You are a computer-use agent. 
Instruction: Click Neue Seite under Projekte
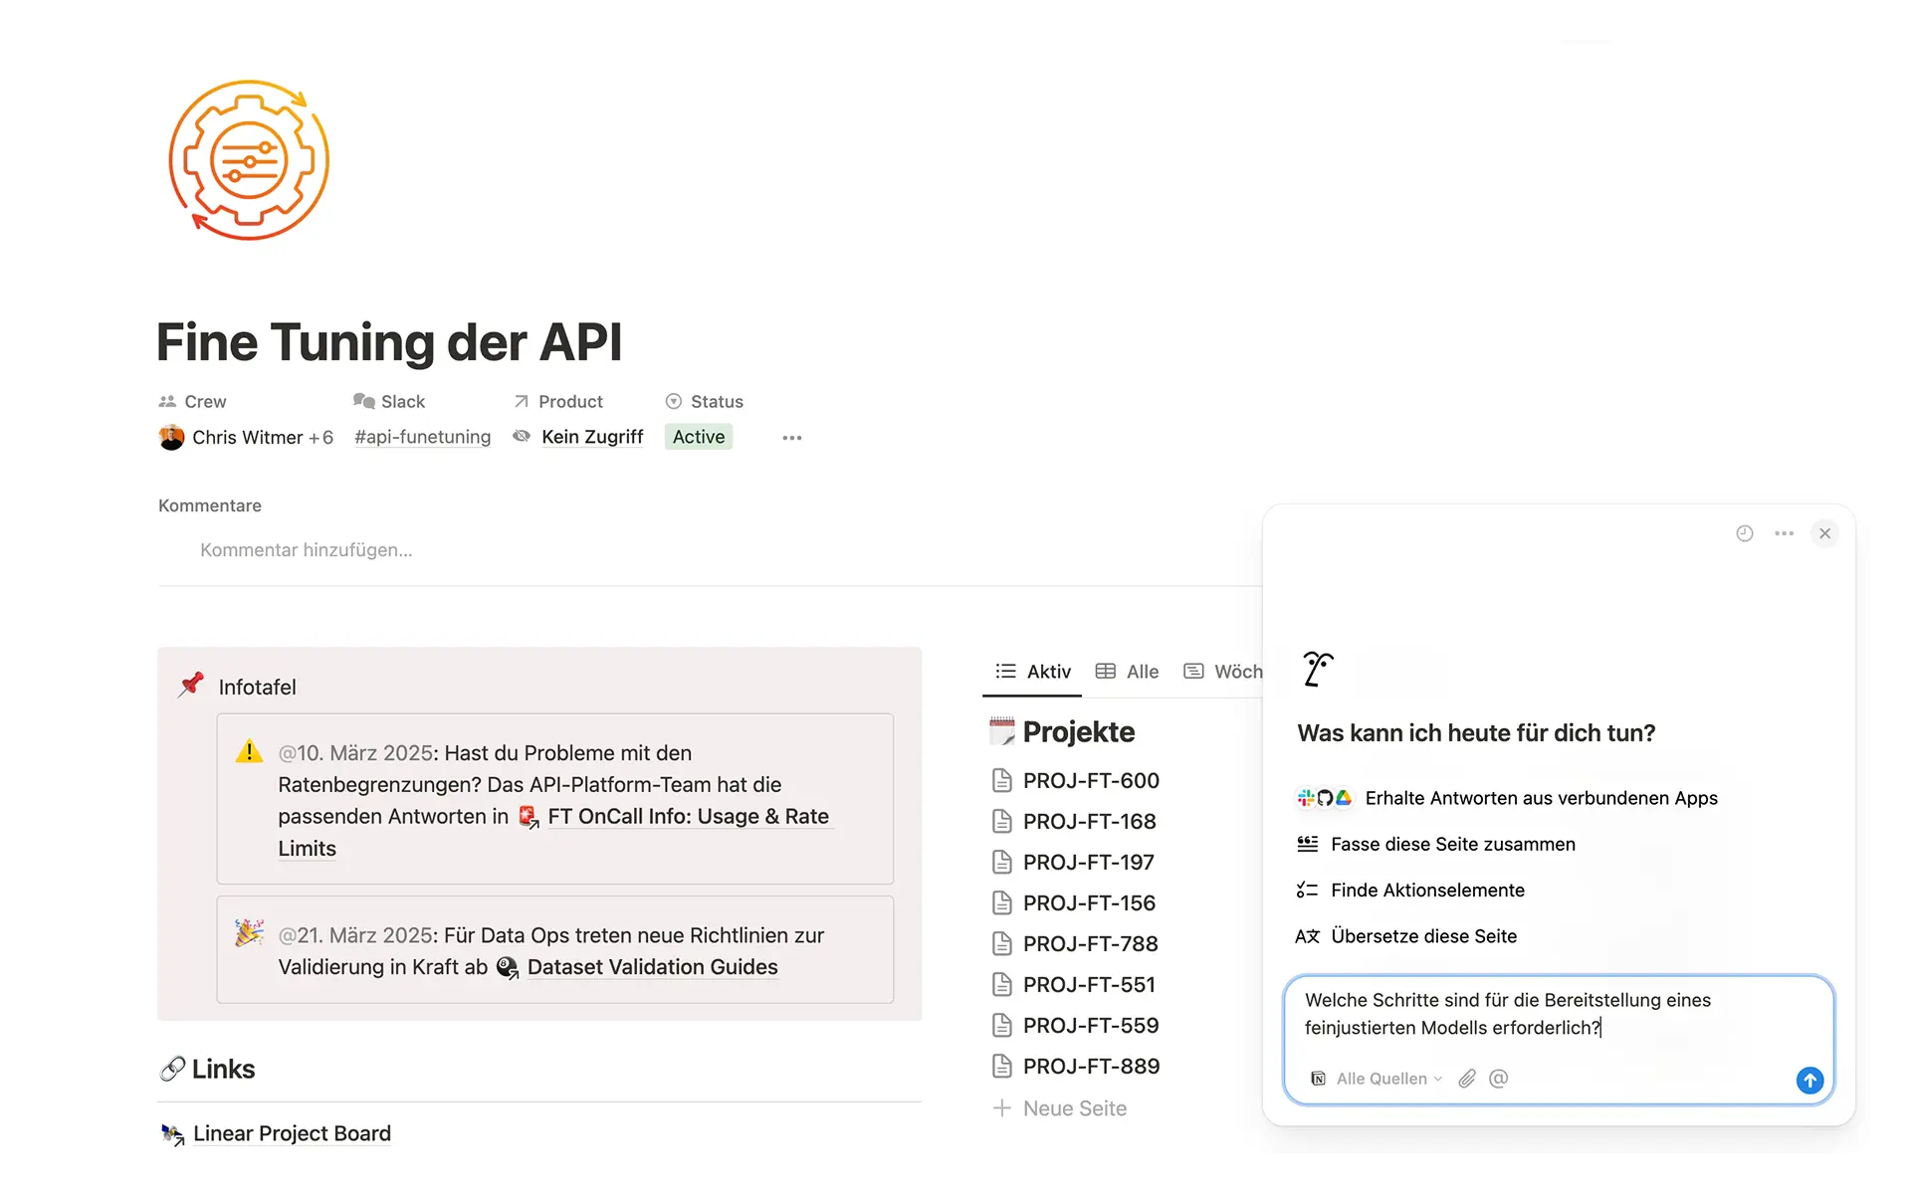(x=1073, y=1107)
